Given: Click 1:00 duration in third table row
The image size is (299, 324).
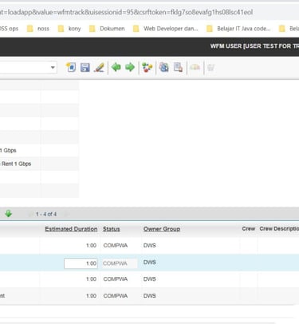Looking at the screenshot, I should 91,279.
